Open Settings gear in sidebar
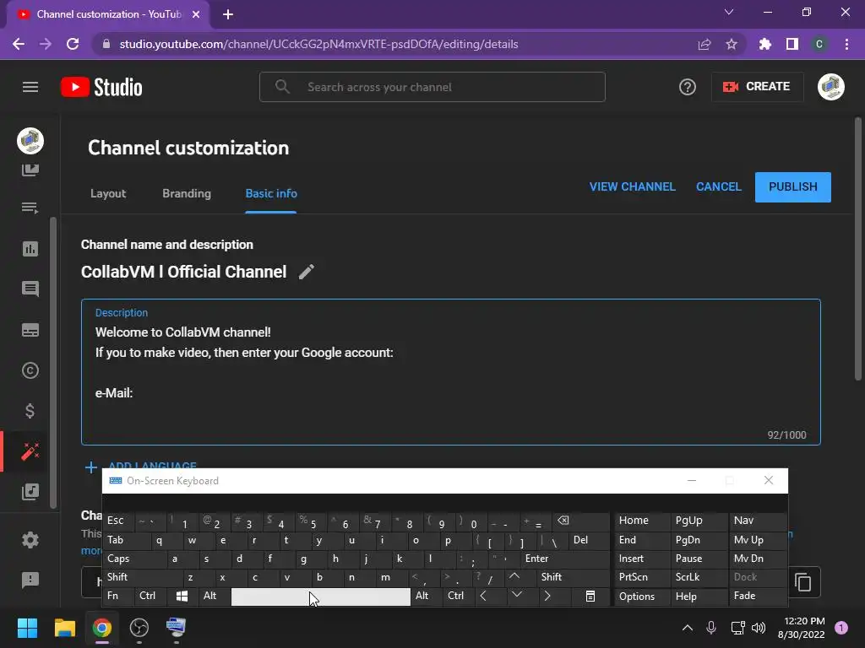Image resolution: width=865 pixels, height=648 pixels. 30,539
